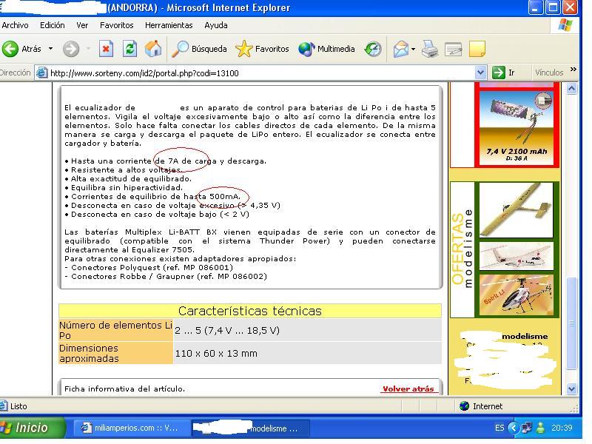Screen dimensions: 592x444
Task: Click the vertical scrollbar thumb
Action: pos(571,323)
